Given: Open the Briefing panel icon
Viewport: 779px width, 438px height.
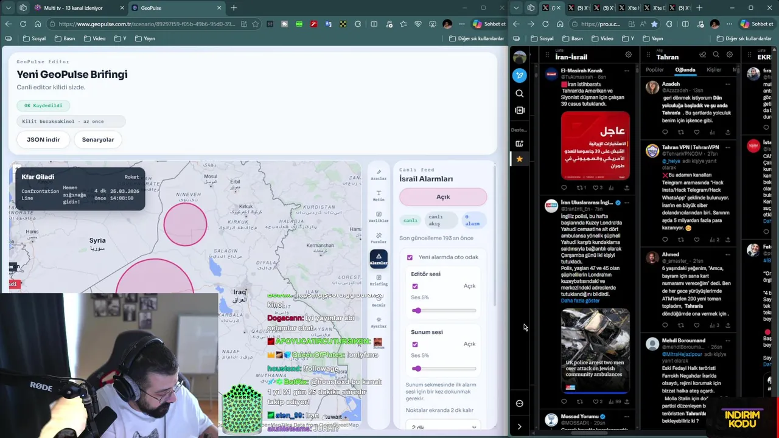Looking at the screenshot, I should (379, 280).
